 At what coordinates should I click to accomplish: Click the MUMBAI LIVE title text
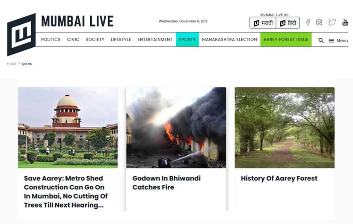click(77, 21)
